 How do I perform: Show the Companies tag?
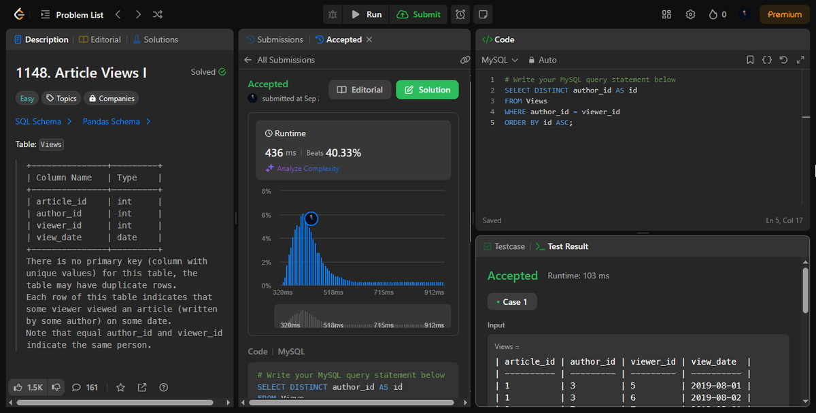112,99
